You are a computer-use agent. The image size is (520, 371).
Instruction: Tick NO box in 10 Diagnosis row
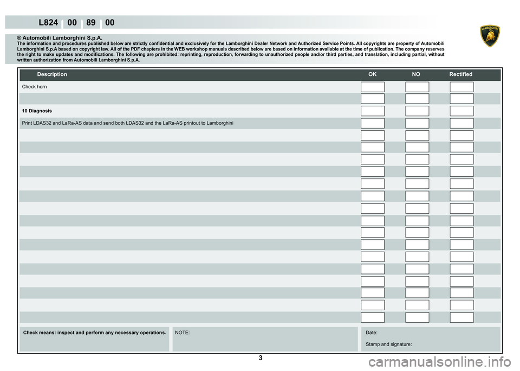pyautogui.click(x=417, y=111)
